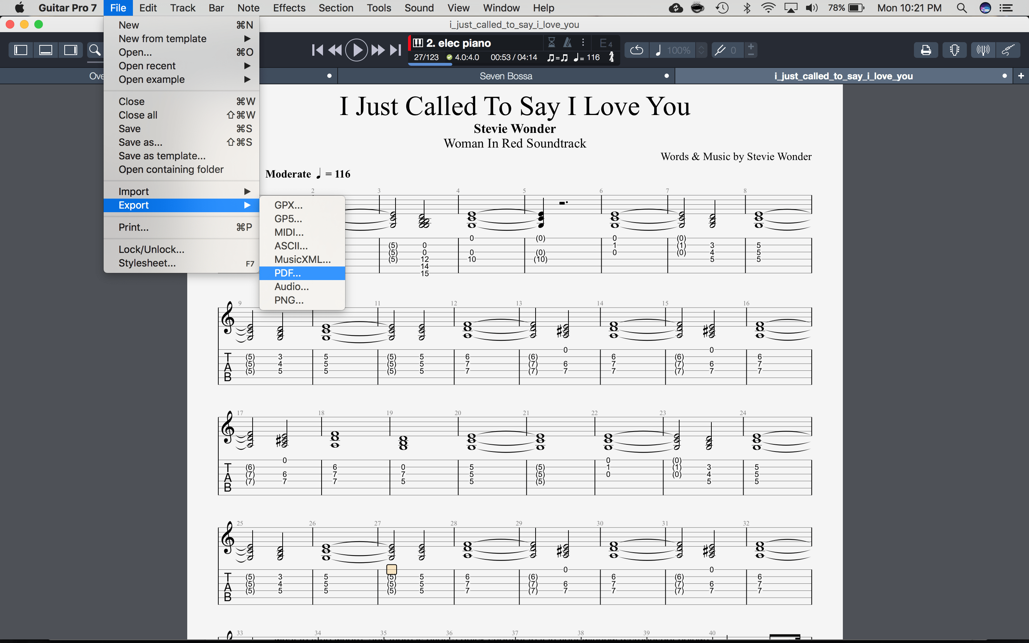This screenshot has height=643, width=1029.
Task: Adjust the 100% speed stepper
Action: (701, 50)
